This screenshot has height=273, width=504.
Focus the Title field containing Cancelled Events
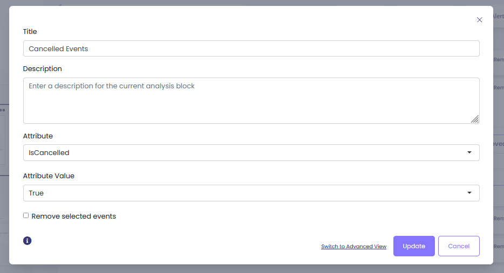(251, 48)
